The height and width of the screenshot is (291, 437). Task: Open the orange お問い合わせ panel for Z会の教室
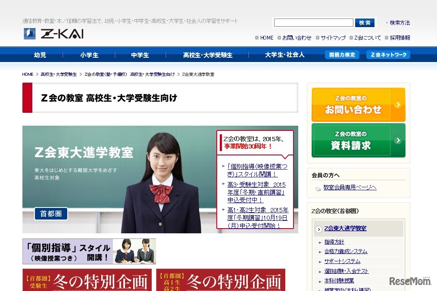[x=358, y=104]
